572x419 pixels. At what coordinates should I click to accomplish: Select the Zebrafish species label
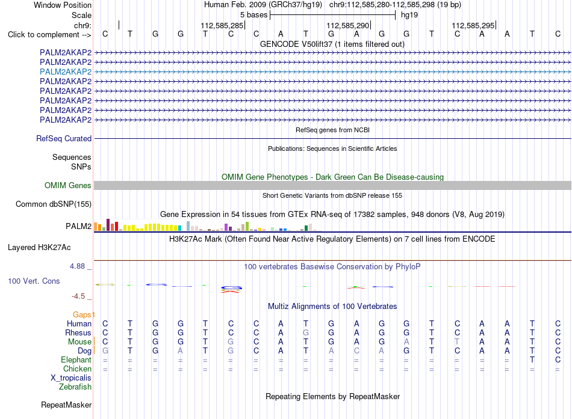(75, 387)
